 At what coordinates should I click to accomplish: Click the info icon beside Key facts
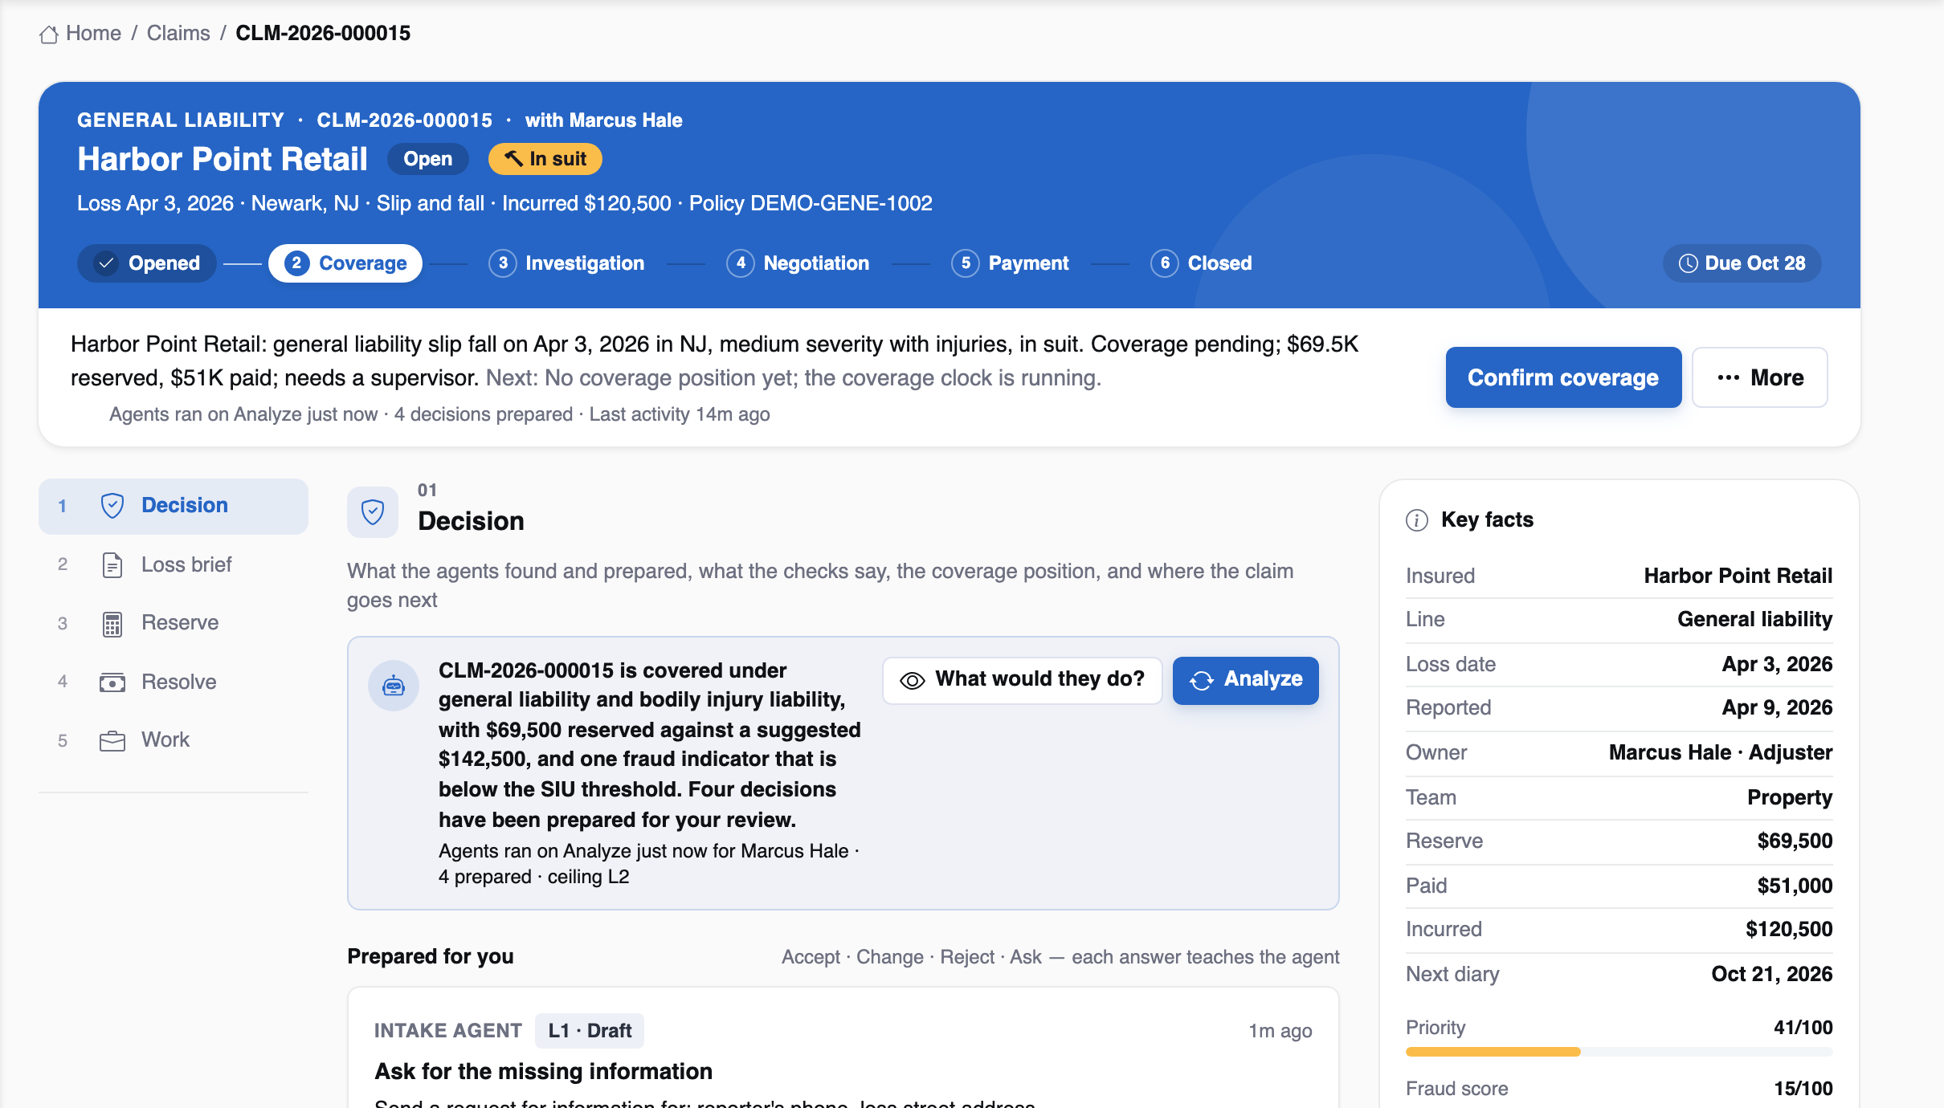[x=1417, y=520]
